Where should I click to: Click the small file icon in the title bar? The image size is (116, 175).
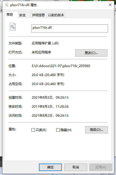[x=7, y=5]
